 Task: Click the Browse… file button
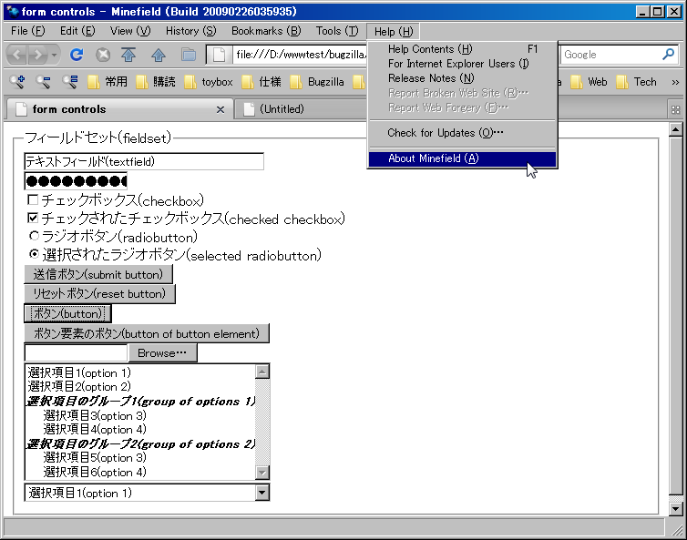point(162,352)
